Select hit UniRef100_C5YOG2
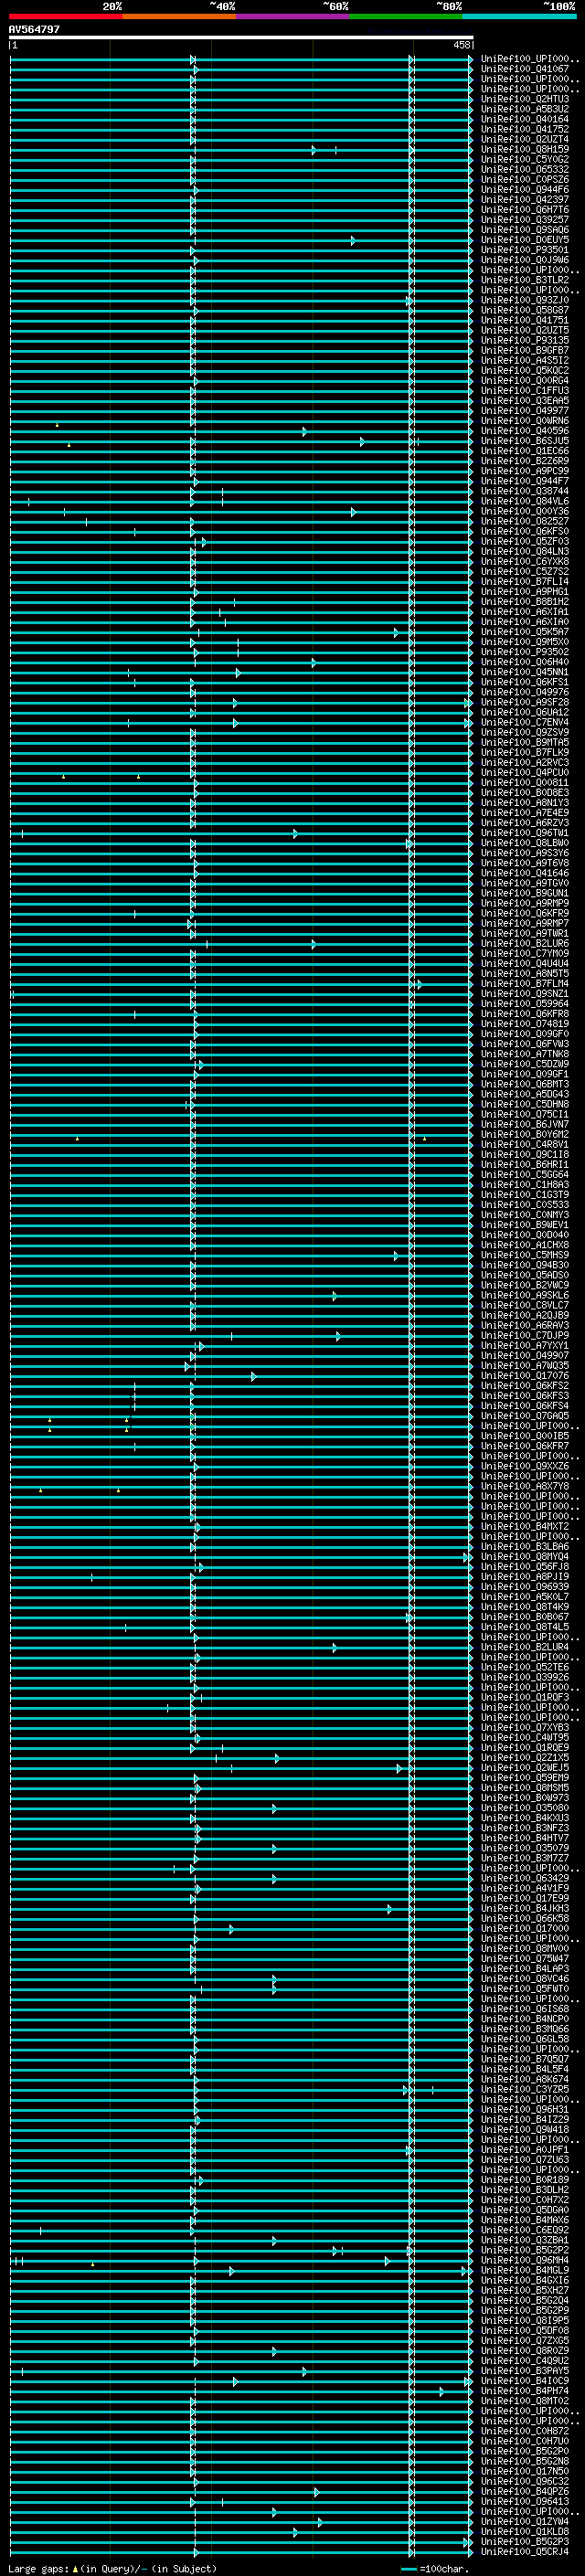This screenshot has width=585, height=2576. (525, 159)
